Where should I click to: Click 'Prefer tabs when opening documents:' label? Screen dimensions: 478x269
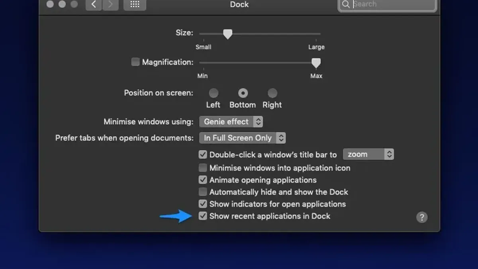point(124,138)
